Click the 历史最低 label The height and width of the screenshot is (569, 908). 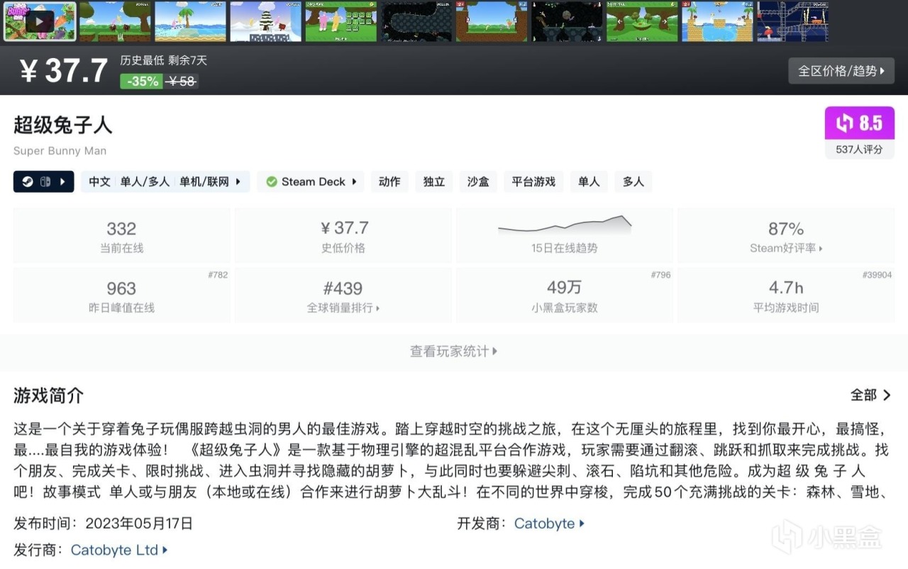(x=142, y=60)
